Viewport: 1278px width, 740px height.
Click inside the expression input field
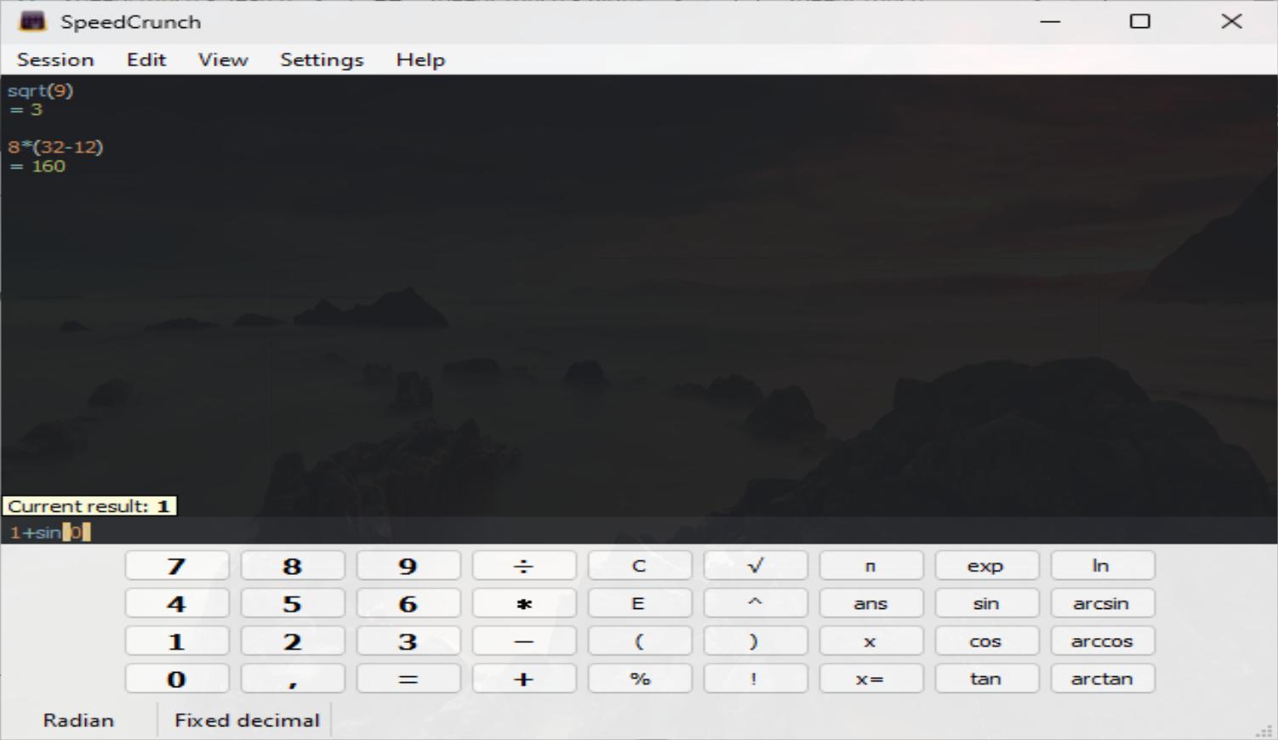pyautogui.click(x=596, y=532)
